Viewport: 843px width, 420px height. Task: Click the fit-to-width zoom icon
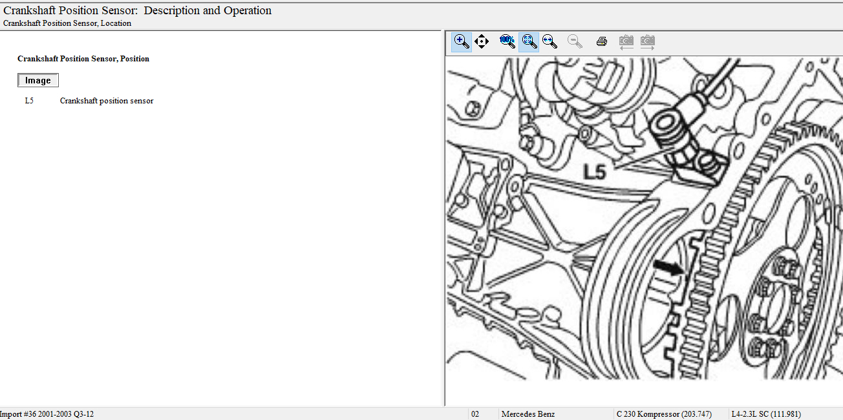click(x=550, y=42)
